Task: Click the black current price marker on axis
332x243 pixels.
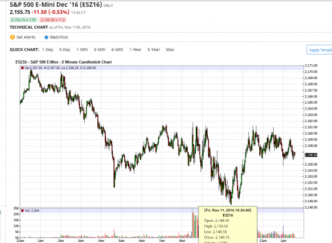Action: [311, 155]
